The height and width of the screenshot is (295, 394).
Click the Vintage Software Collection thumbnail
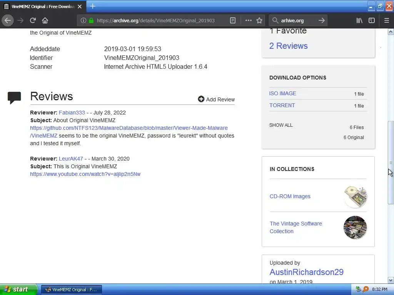[355, 227]
